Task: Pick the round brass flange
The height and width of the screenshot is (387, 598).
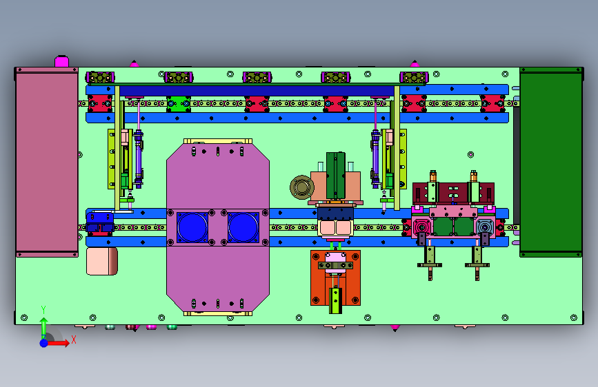Action: click(x=301, y=187)
